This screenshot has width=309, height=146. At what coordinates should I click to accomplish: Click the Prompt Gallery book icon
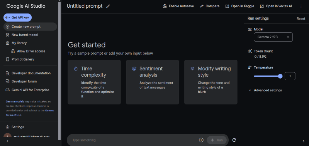[x=7, y=59]
